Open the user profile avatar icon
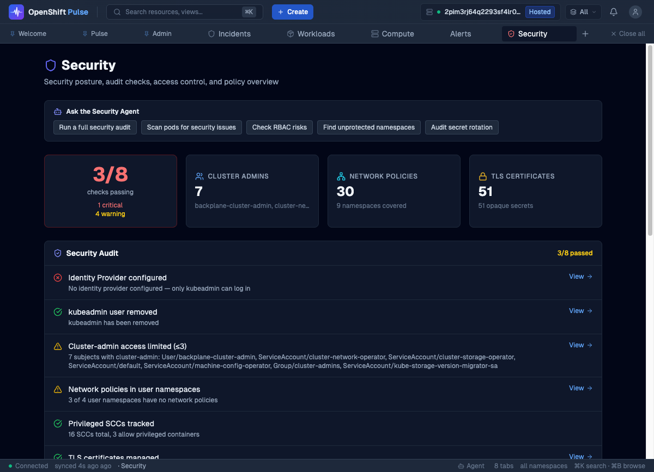654x472 pixels. coord(635,12)
